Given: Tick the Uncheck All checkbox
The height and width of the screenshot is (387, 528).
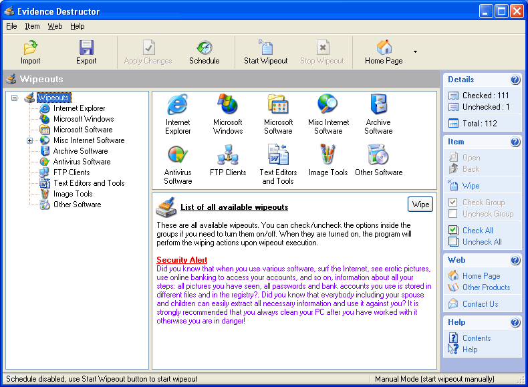Looking at the screenshot, I should 453,241.
